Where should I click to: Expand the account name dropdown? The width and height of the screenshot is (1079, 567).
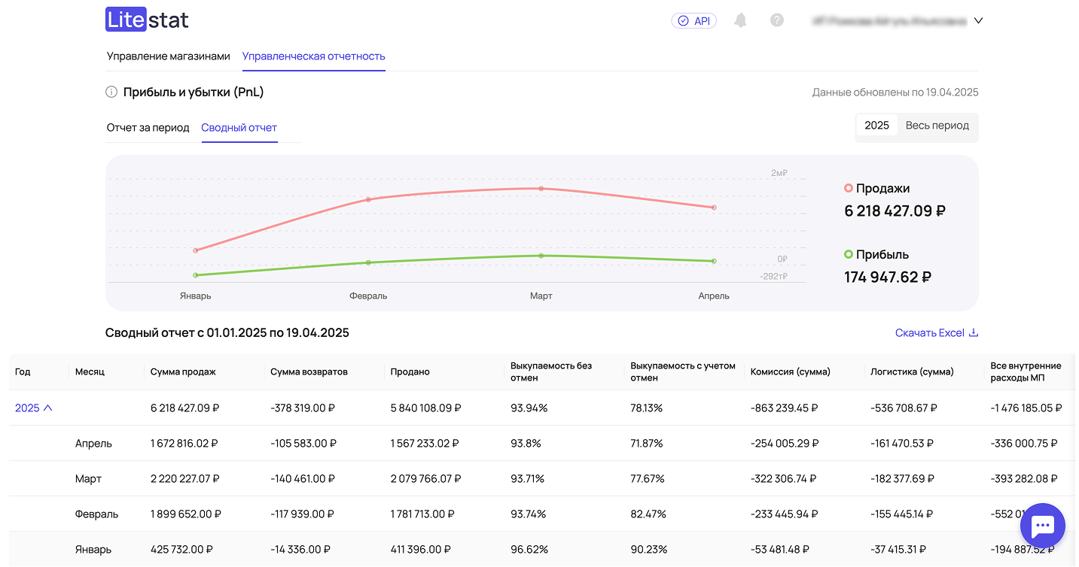pyautogui.click(x=978, y=21)
